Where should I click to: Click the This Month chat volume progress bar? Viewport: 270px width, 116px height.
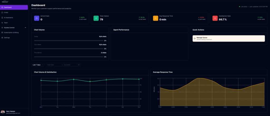(x=69, y=57)
